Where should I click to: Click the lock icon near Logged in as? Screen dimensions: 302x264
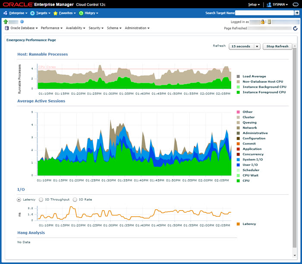(262, 22)
